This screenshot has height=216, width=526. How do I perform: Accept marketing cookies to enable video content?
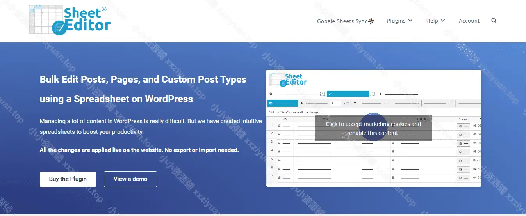[373, 128]
